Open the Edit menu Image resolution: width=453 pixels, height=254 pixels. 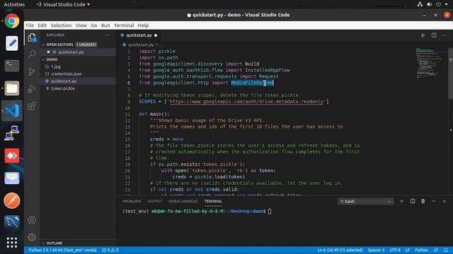42,25
